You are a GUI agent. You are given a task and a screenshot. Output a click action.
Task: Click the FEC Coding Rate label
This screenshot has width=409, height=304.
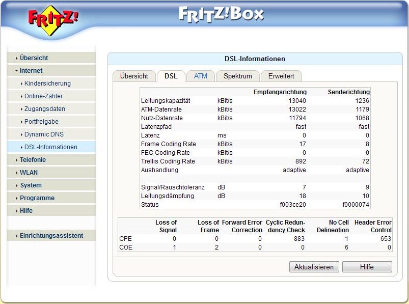(166, 153)
